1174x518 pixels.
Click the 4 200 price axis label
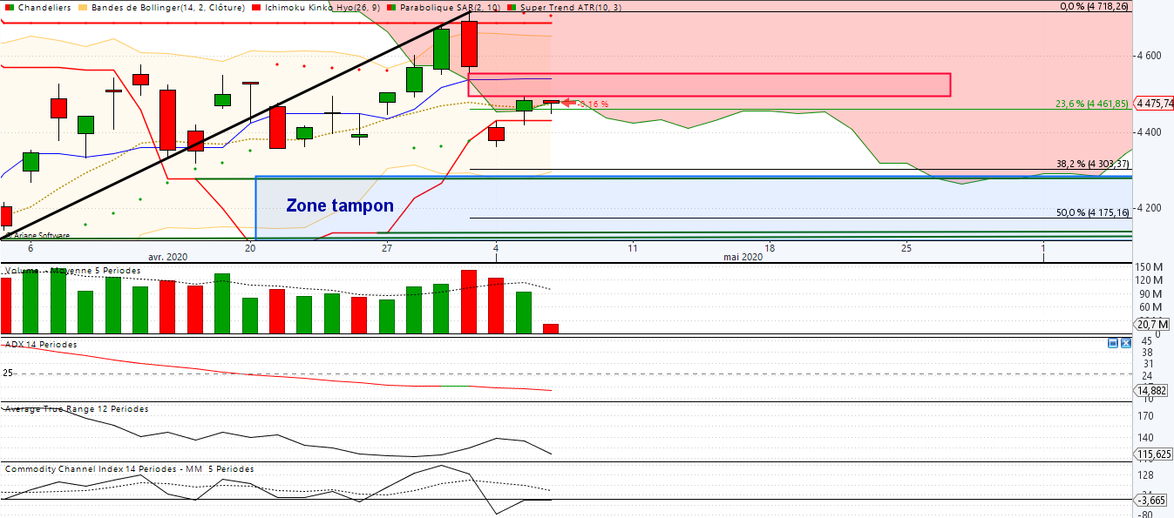[x=1149, y=207]
